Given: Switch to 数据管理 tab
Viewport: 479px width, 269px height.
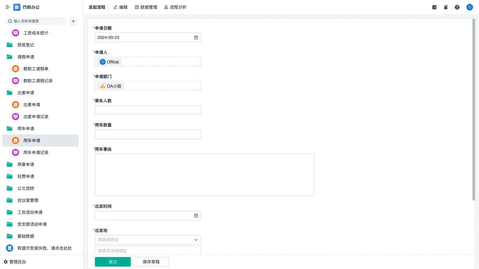Looking at the screenshot, I should click(146, 7).
